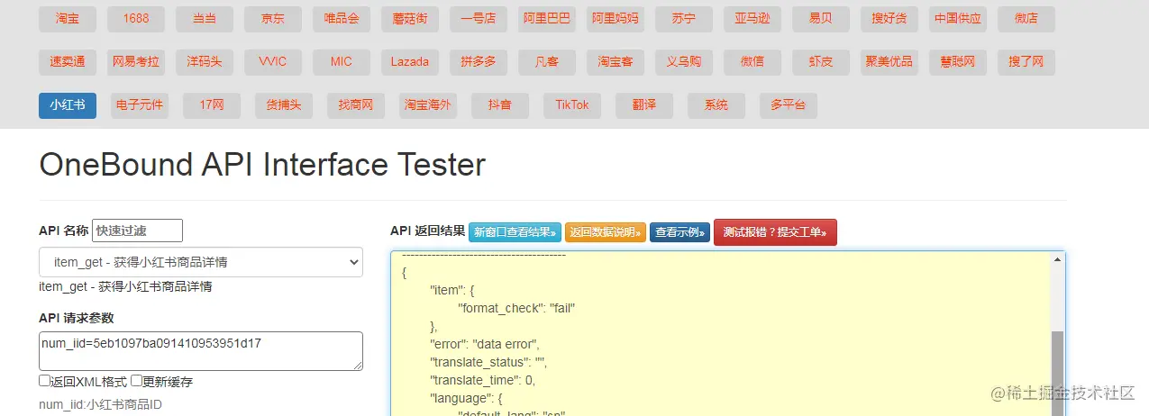Select the 易贝 tab
The width and height of the screenshot is (1149, 416).
tap(821, 19)
